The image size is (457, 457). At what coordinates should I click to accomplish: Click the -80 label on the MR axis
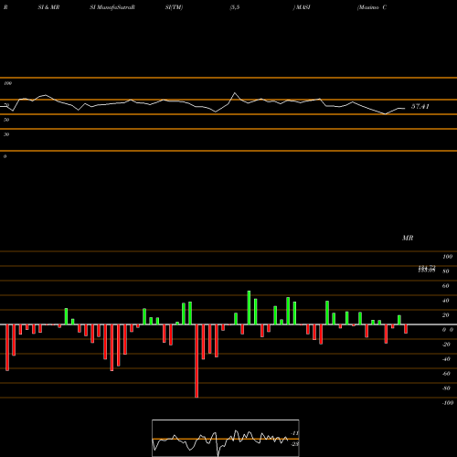[446, 388]
